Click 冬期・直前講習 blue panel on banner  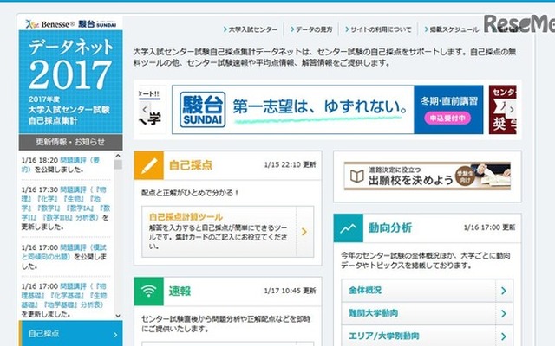point(448,110)
